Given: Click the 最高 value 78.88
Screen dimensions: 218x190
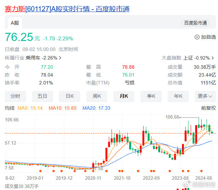Looking at the screenshot, I should [x=128, y=67].
